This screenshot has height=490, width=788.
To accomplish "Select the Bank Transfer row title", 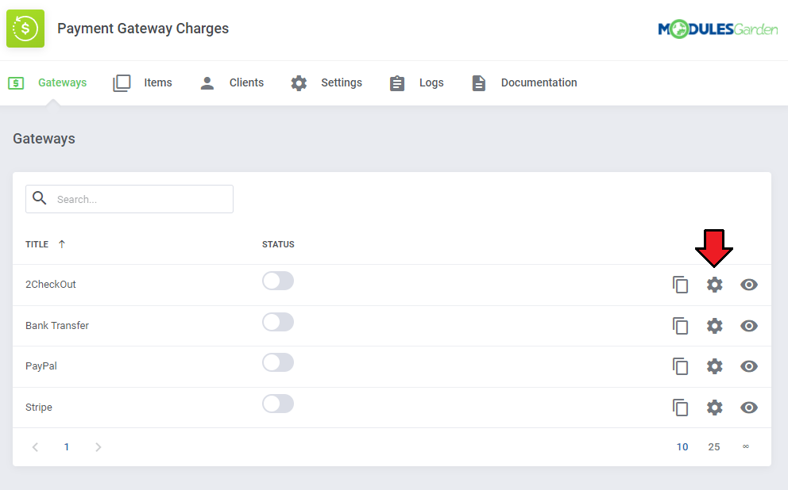I will coord(57,326).
